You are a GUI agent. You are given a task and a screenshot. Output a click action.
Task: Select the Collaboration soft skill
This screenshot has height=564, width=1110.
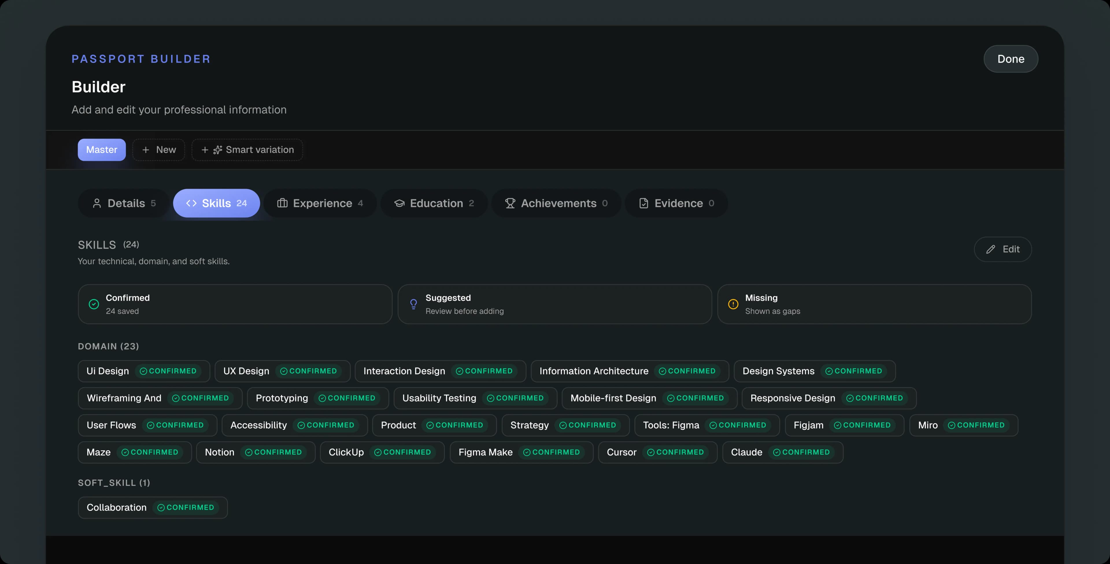coord(153,508)
